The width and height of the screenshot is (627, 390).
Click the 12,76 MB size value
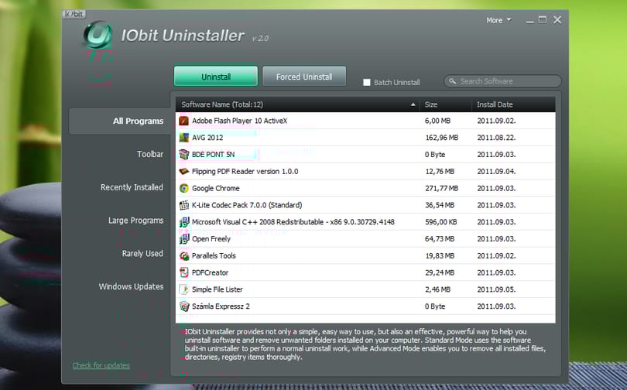click(440, 172)
